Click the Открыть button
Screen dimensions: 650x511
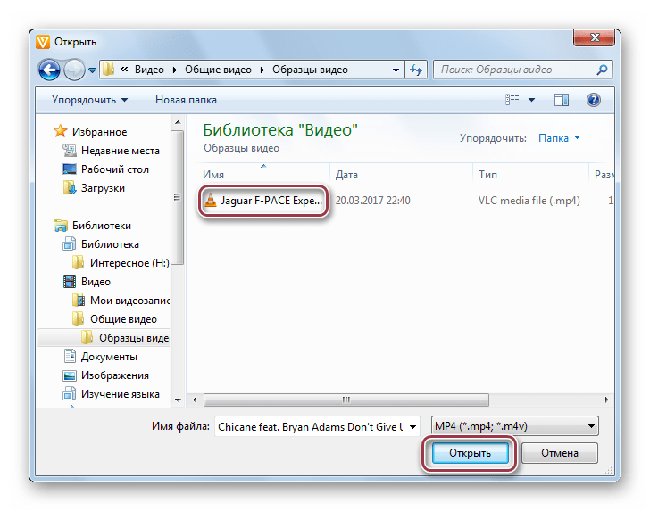pos(470,453)
